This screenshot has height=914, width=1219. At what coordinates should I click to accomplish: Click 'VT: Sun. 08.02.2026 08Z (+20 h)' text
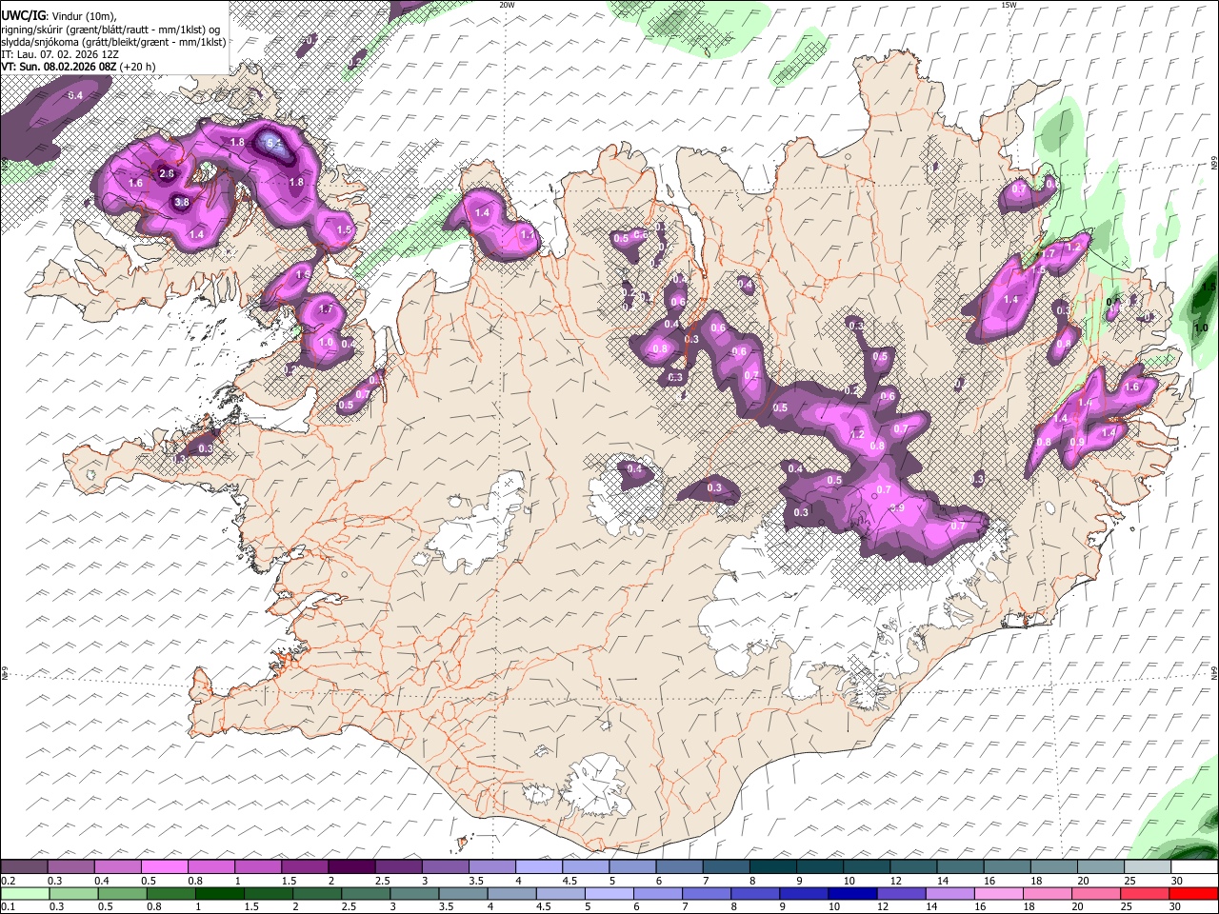(78, 67)
